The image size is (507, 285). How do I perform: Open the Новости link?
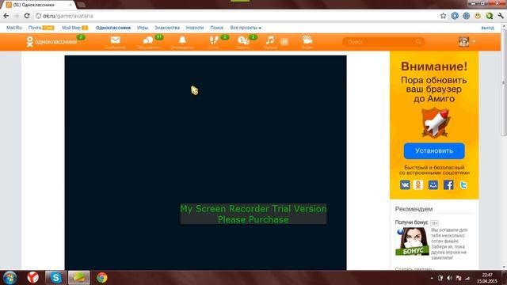[195, 28]
